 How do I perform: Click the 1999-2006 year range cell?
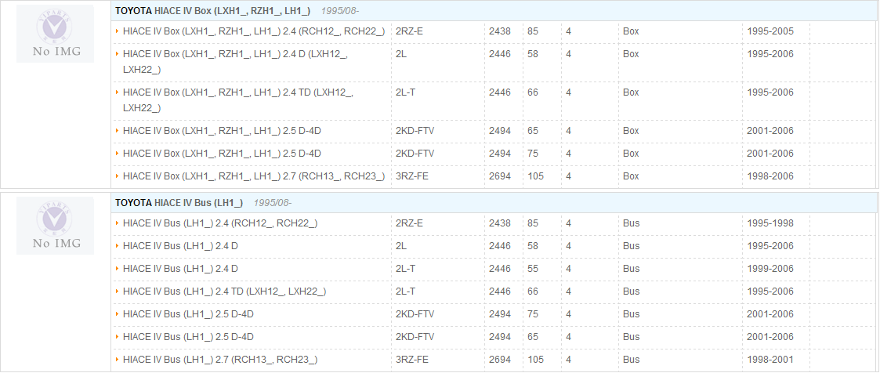pos(770,269)
